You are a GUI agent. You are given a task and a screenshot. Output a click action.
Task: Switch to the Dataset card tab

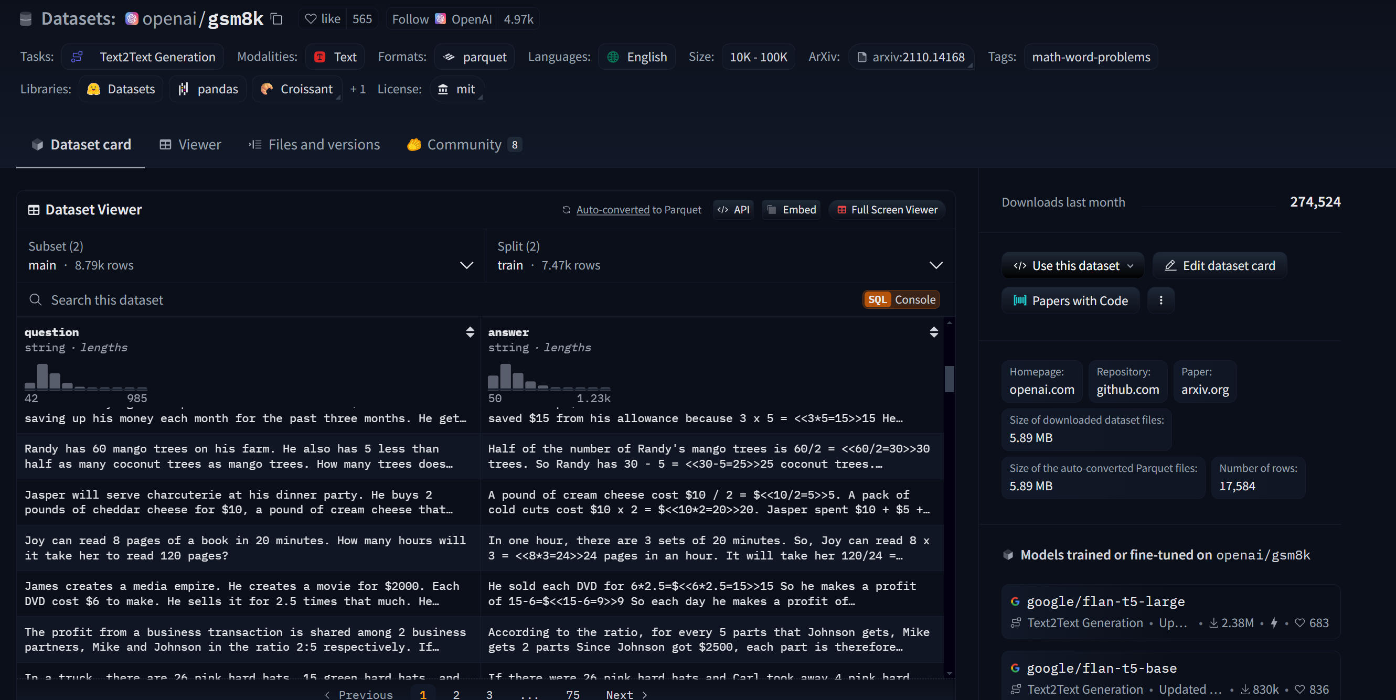point(81,145)
